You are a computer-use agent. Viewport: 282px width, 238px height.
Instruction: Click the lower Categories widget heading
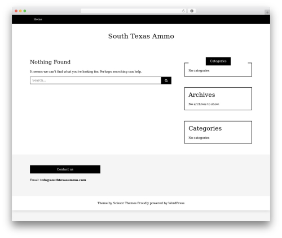point(205,128)
